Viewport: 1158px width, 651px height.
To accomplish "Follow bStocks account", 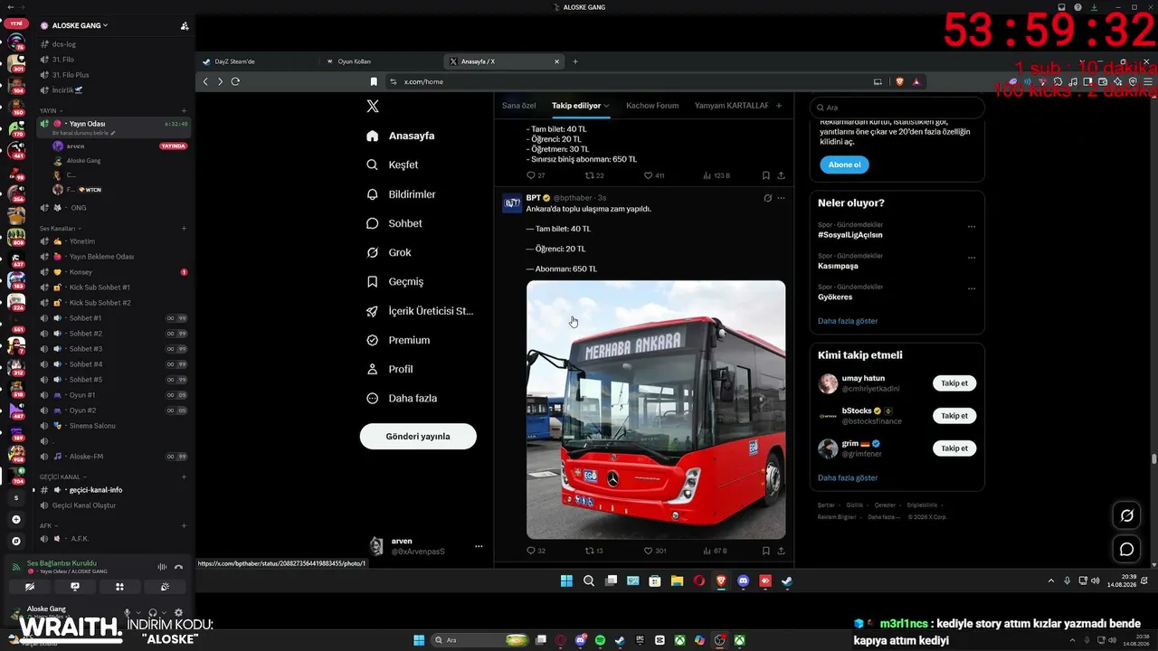I will click(x=954, y=416).
